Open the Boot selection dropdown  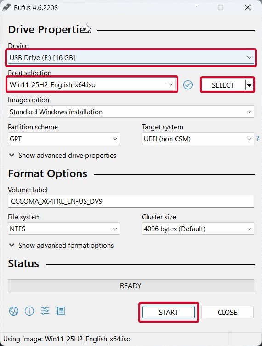pyautogui.click(x=92, y=85)
